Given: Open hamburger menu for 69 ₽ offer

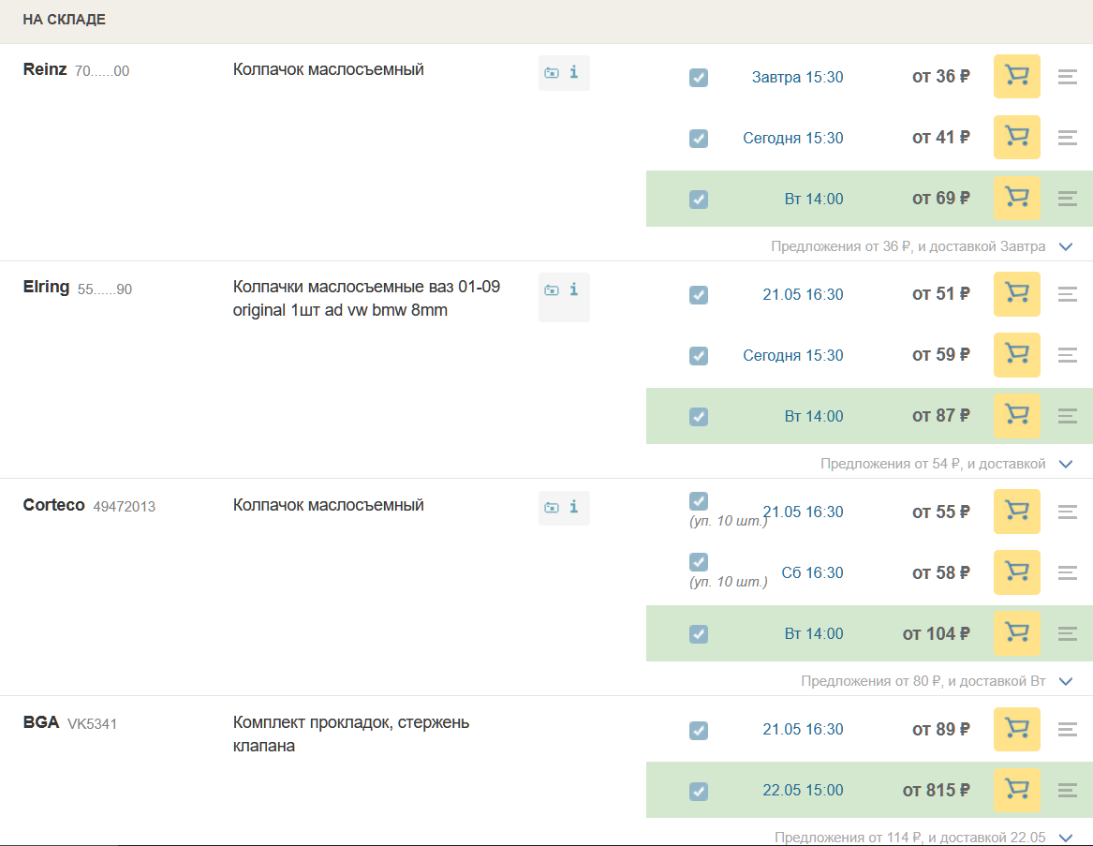Looking at the screenshot, I should coord(1067,199).
